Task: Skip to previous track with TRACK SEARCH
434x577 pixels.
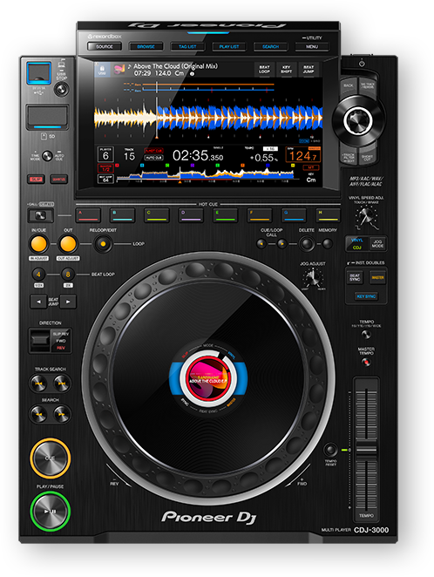Action: pyautogui.click(x=38, y=384)
